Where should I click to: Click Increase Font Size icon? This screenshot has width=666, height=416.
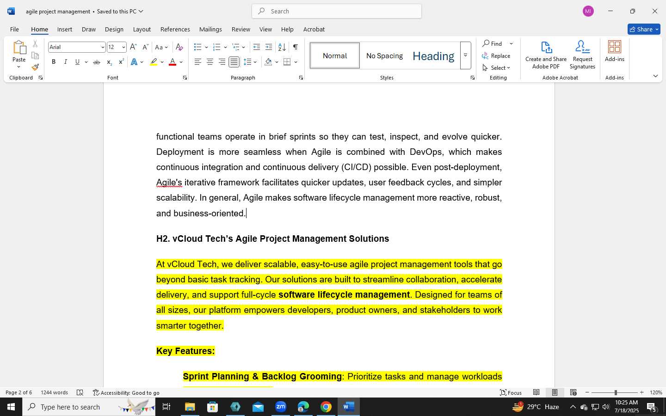coord(133,47)
